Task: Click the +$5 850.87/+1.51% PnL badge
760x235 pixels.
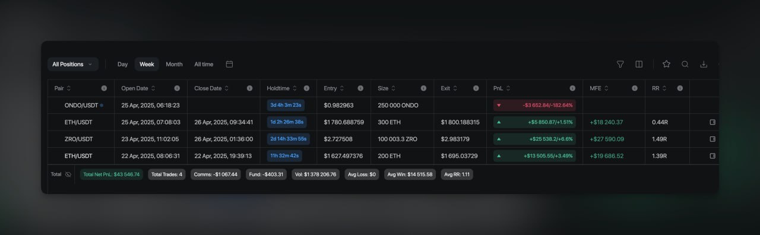Action: (x=534, y=122)
